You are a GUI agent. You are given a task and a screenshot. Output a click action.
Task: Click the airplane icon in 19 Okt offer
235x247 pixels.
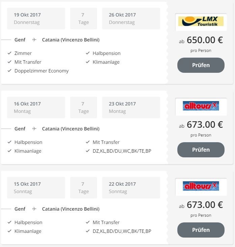coord(34,40)
